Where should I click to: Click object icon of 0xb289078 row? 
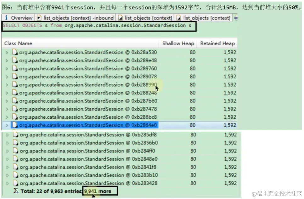pos(15,76)
